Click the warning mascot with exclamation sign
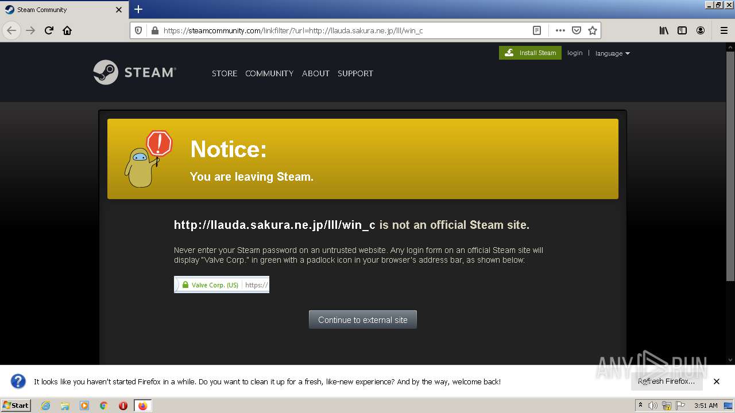This screenshot has width=735, height=413. click(x=148, y=159)
